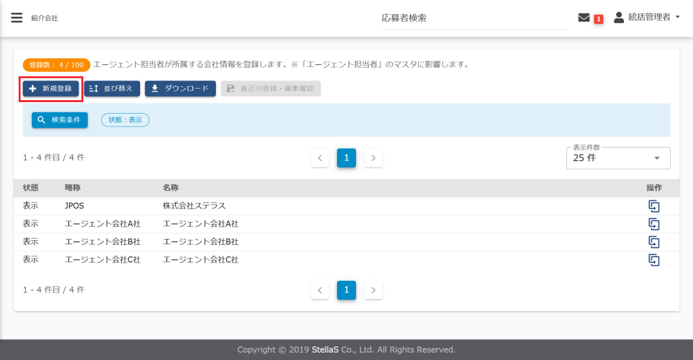The height and width of the screenshot is (360, 693).
Task: Open the hamburger navigation menu
Action: pos(17,18)
